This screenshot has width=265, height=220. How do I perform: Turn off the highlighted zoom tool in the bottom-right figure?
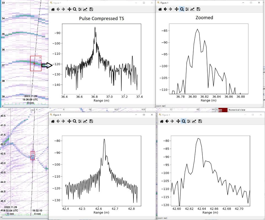pos(184,121)
